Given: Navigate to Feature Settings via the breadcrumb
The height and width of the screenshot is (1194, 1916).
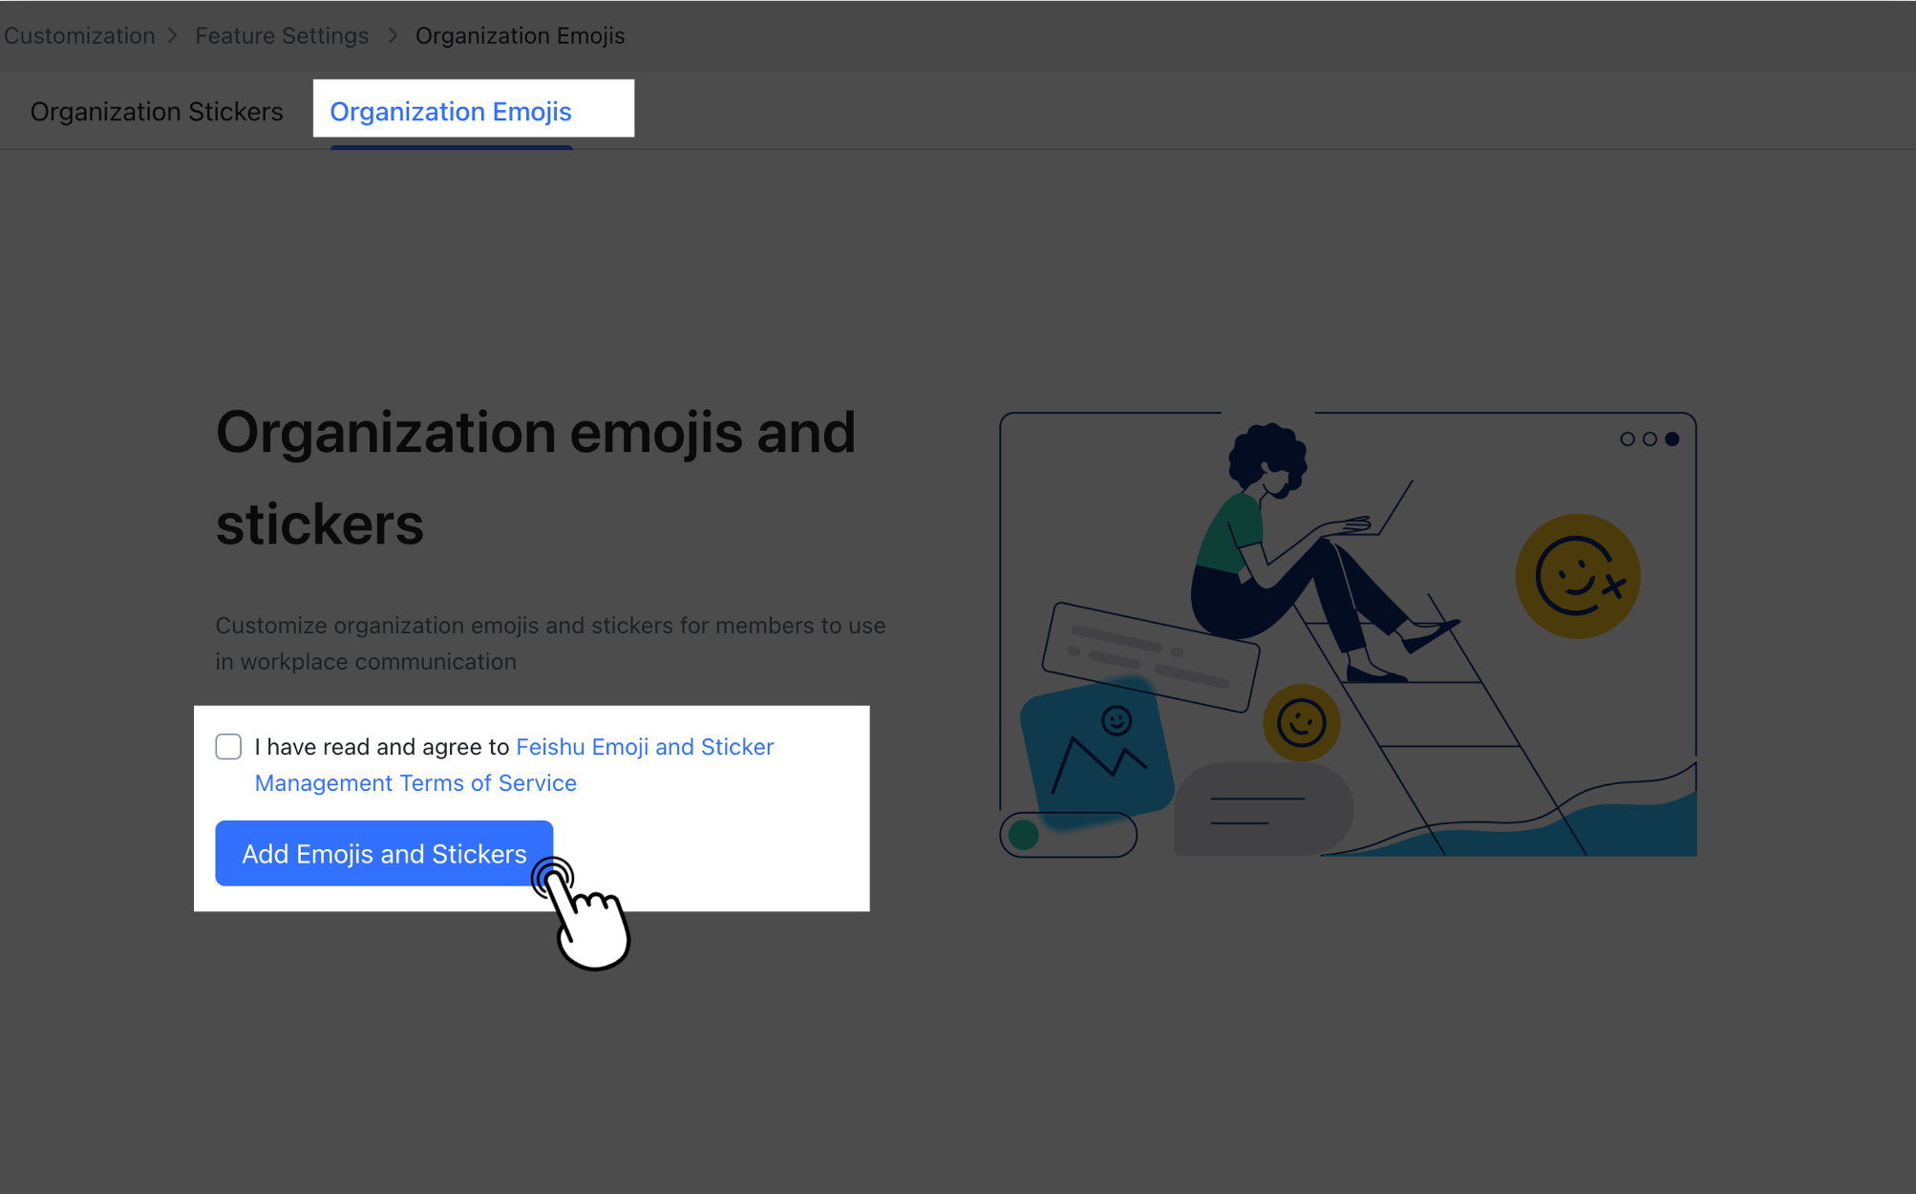Looking at the screenshot, I should (282, 35).
